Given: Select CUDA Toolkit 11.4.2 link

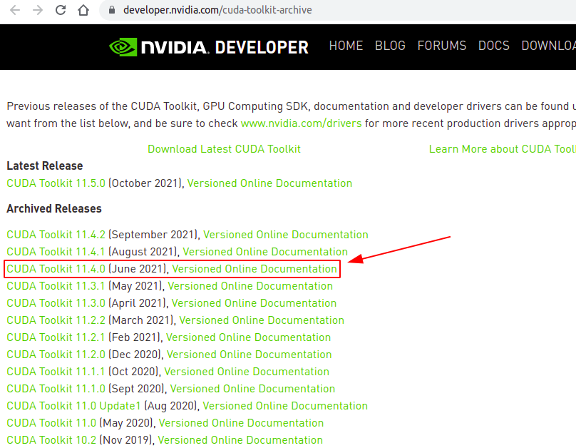Looking at the screenshot, I should (x=56, y=235).
